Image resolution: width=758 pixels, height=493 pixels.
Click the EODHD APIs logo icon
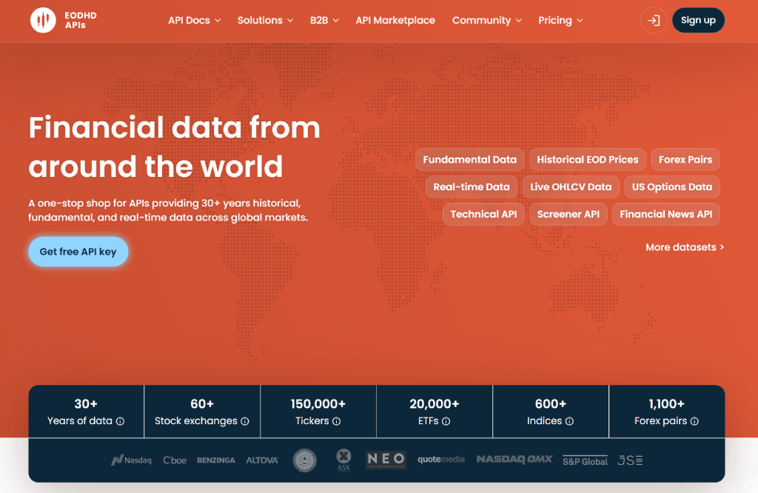(x=43, y=21)
